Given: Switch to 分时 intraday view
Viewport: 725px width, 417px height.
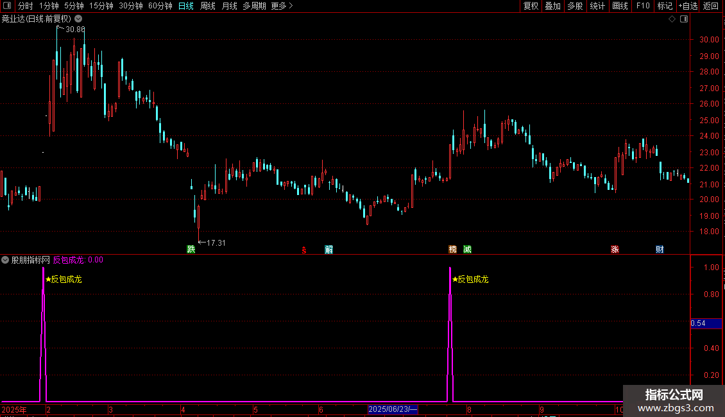Looking at the screenshot, I should pyautogui.click(x=26, y=6).
